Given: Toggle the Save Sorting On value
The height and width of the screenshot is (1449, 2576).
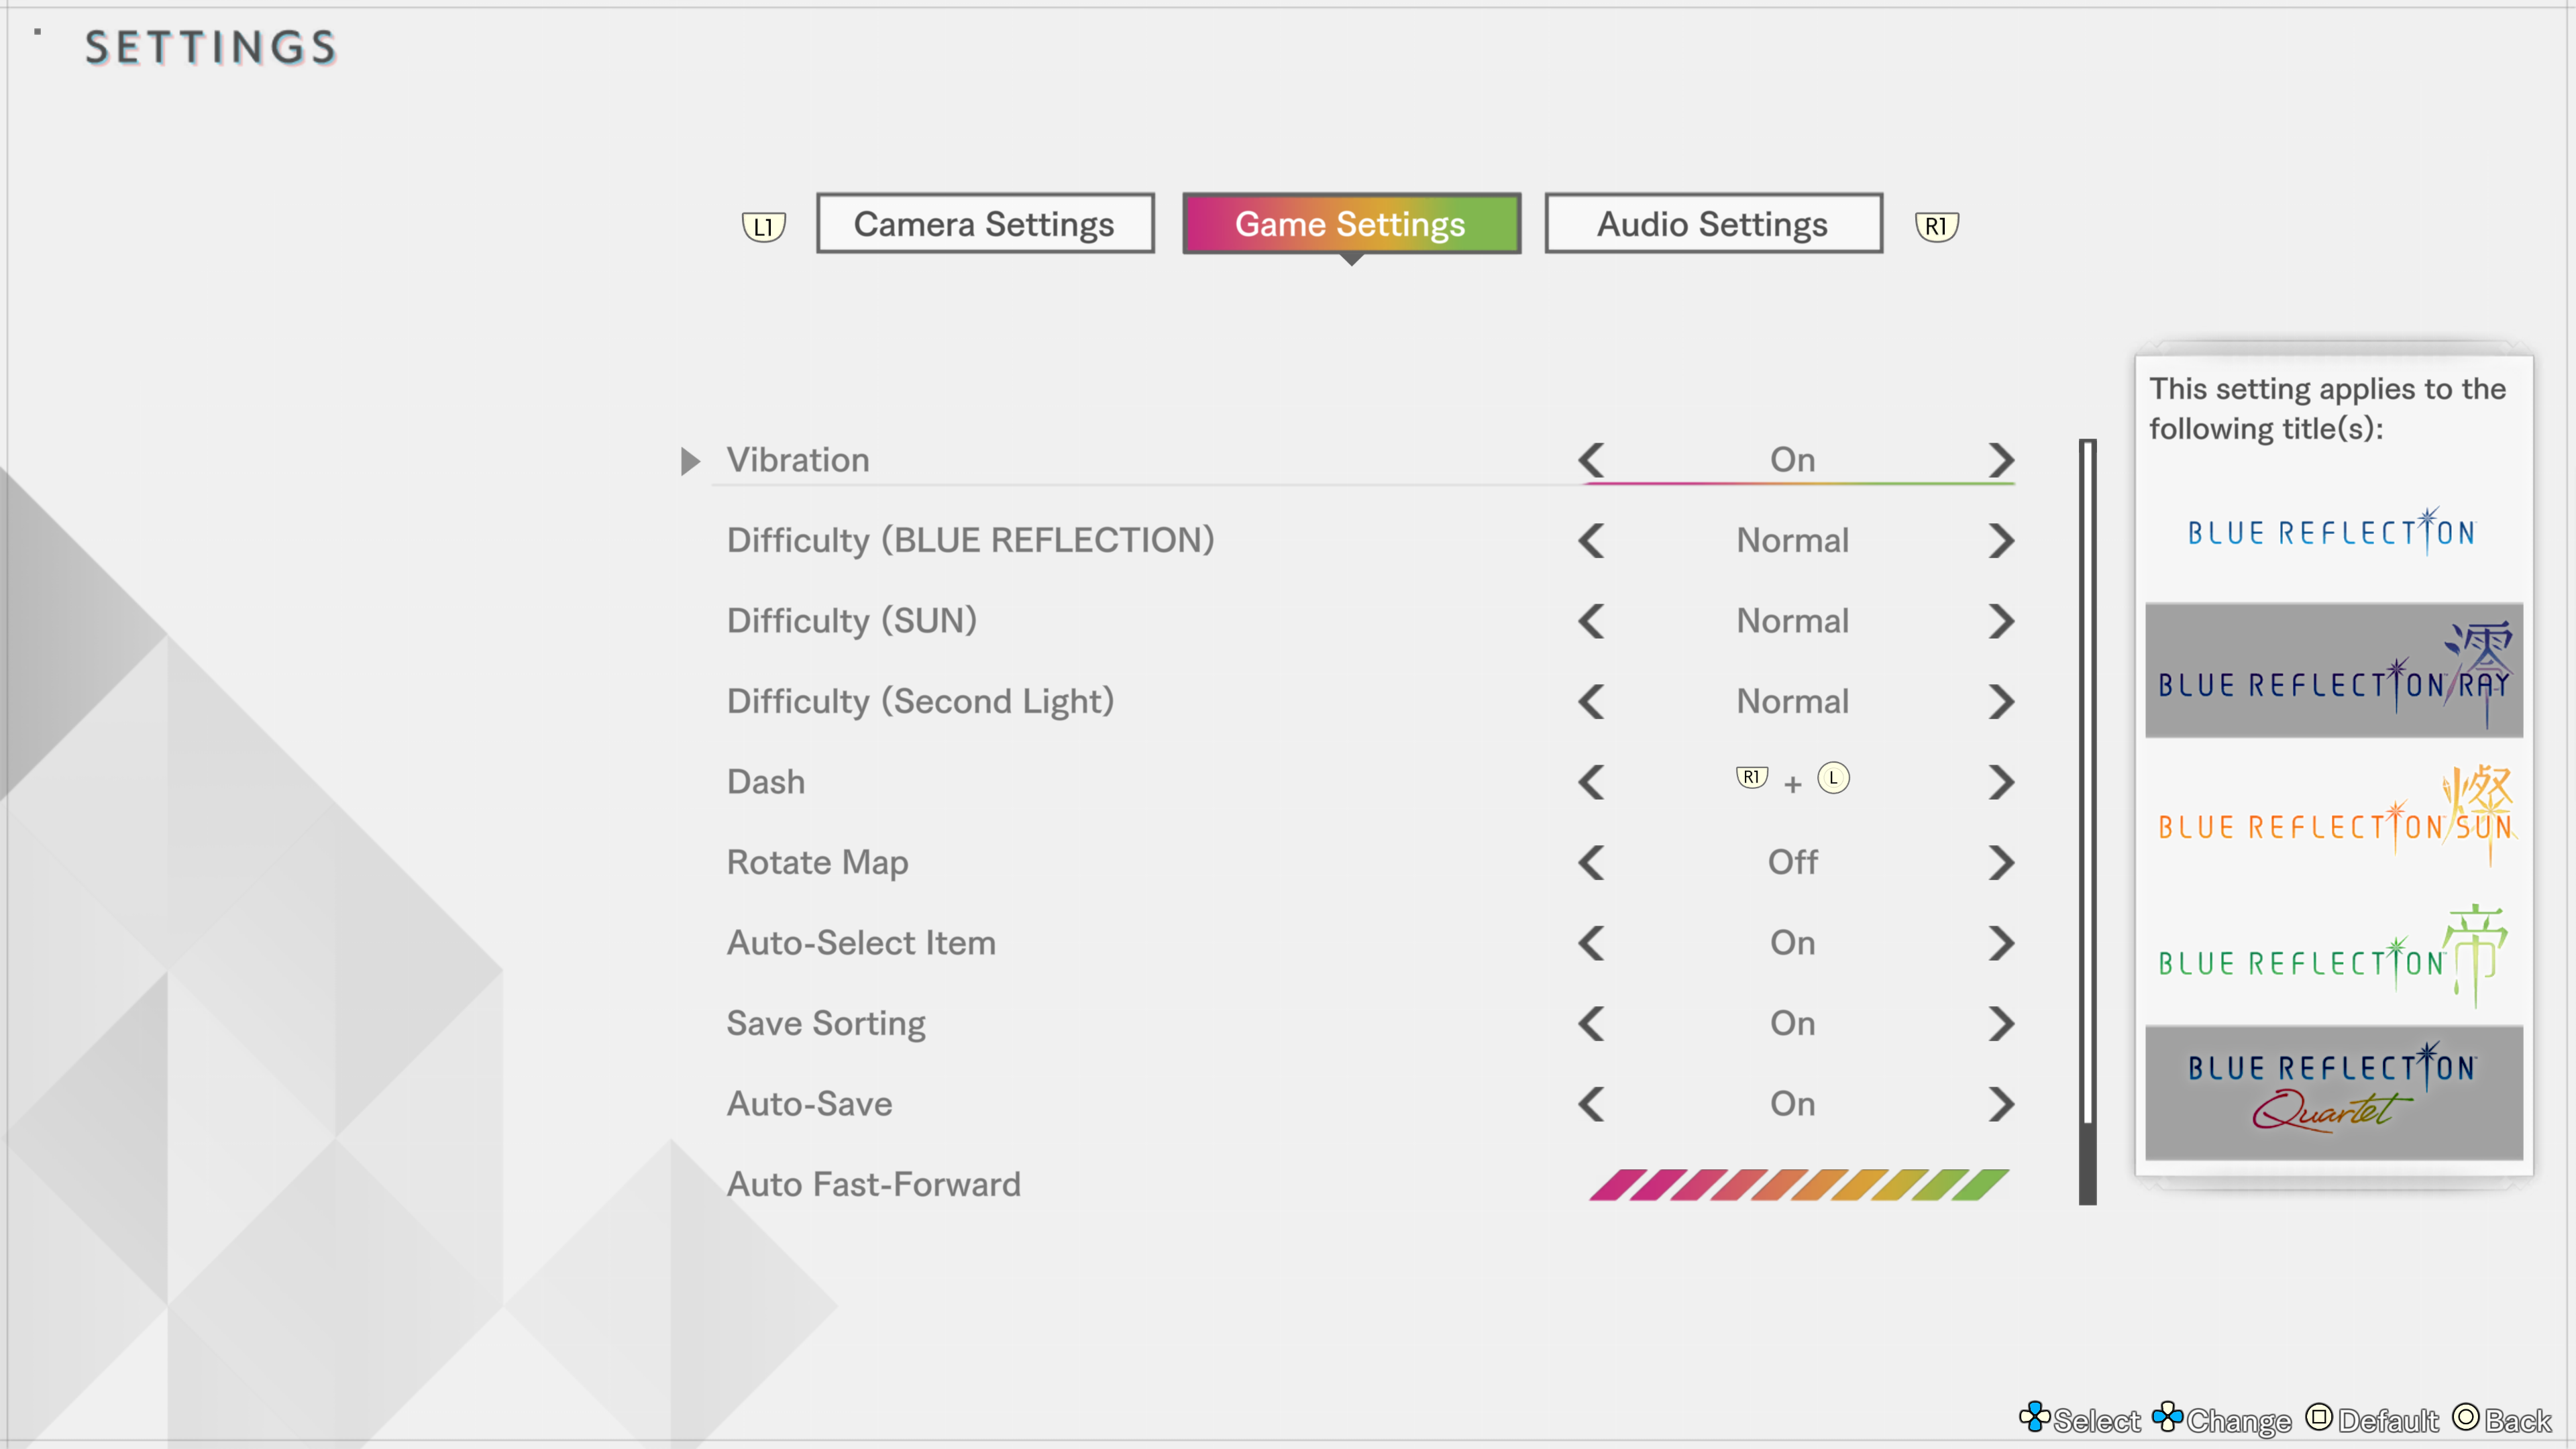Looking at the screenshot, I should 1792,1023.
